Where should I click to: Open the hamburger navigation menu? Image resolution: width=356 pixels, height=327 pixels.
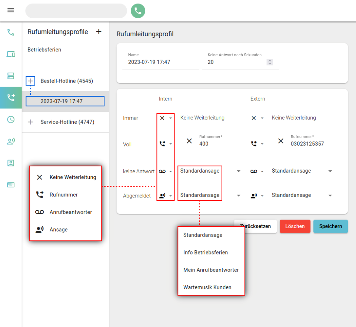pos(11,10)
